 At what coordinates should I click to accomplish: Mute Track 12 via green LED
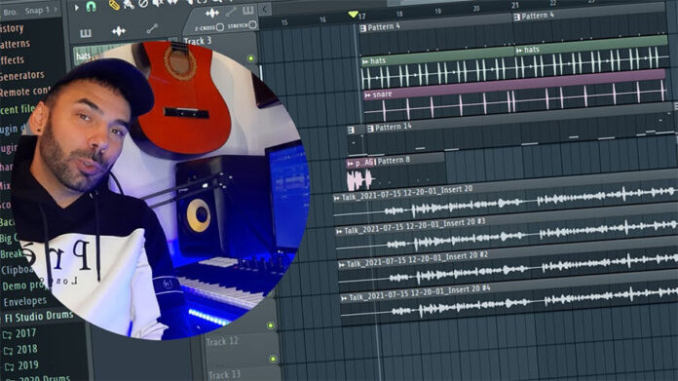(x=273, y=359)
